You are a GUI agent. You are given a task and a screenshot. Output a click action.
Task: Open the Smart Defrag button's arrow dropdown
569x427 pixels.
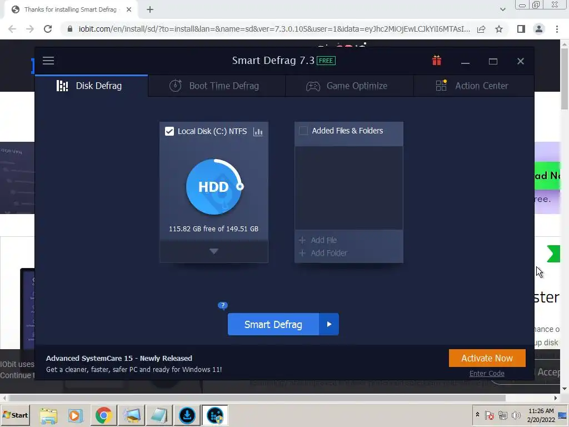pos(329,324)
